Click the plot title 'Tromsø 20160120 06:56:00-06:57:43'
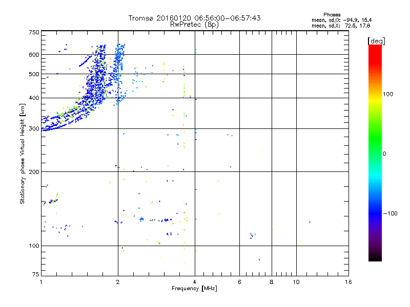The image size is (410, 307). point(194,18)
